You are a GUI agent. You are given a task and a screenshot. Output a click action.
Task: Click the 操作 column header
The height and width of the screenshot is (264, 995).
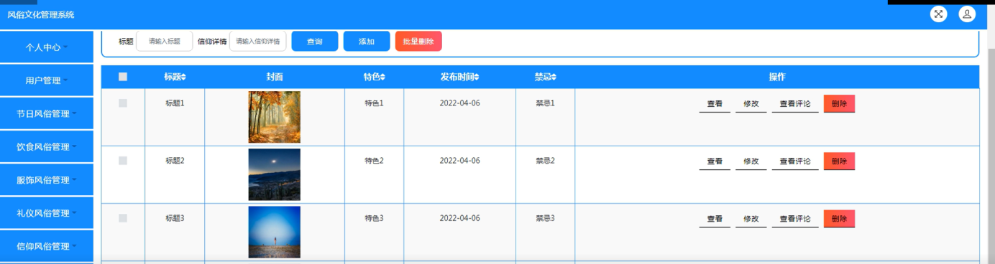(777, 77)
